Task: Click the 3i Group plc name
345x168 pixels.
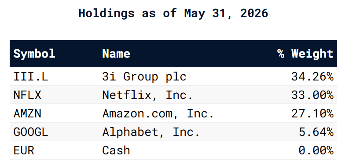Action: tap(144, 77)
